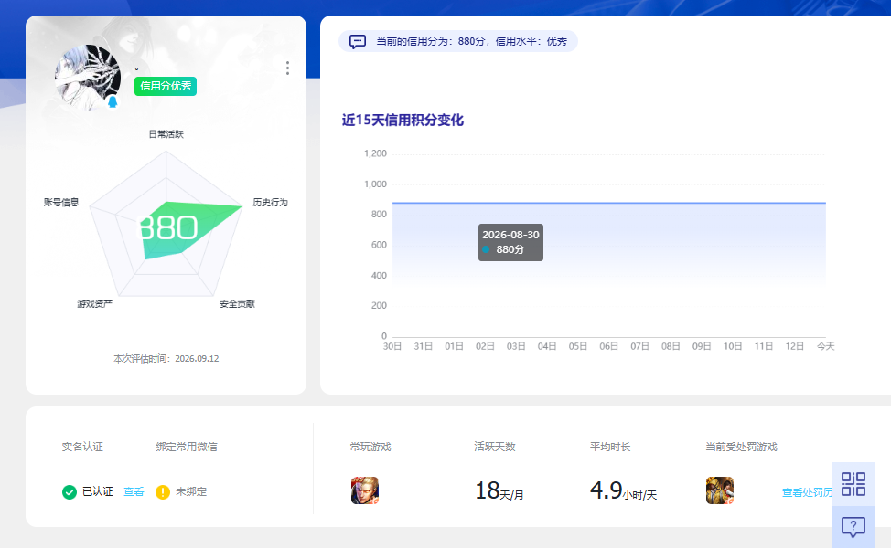The width and height of the screenshot is (891, 548).
Task: Click the 查看 link beside 已认证
Action: [x=134, y=492]
